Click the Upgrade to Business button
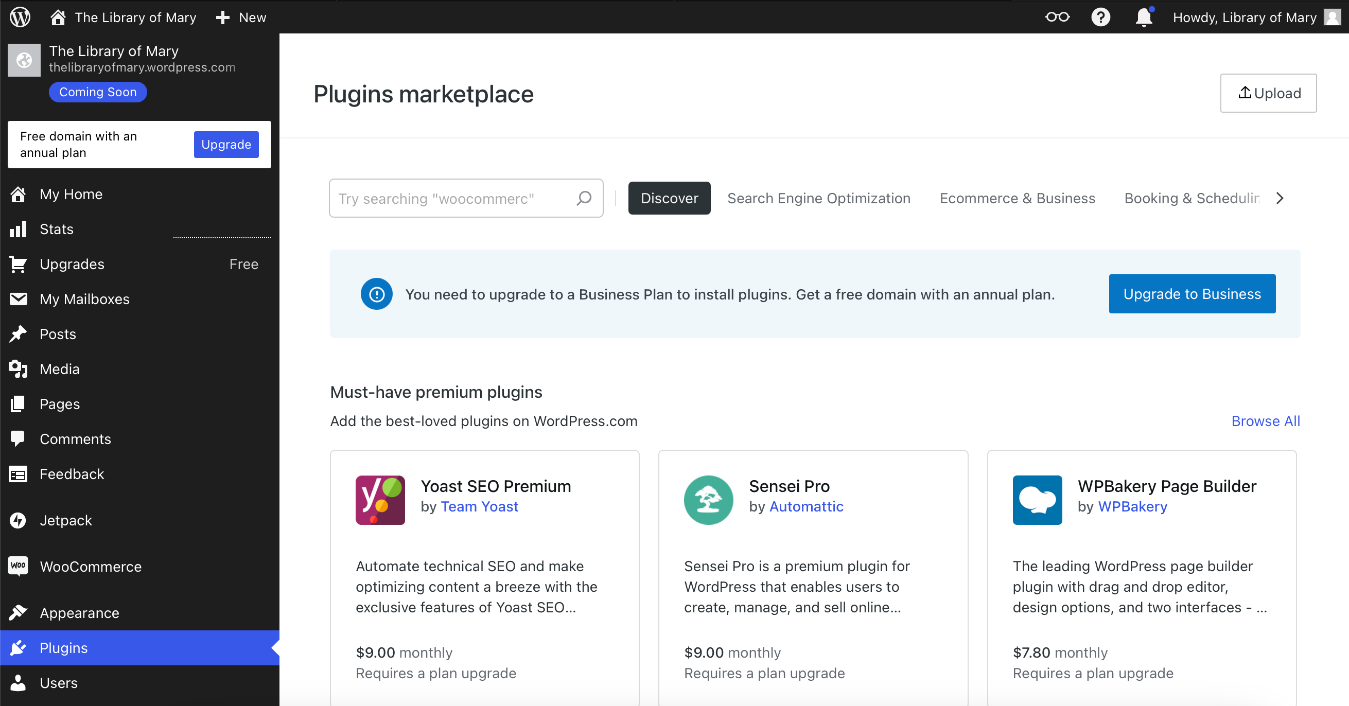This screenshot has width=1349, height=706. pyautogui.click(x=1192, y=294)
